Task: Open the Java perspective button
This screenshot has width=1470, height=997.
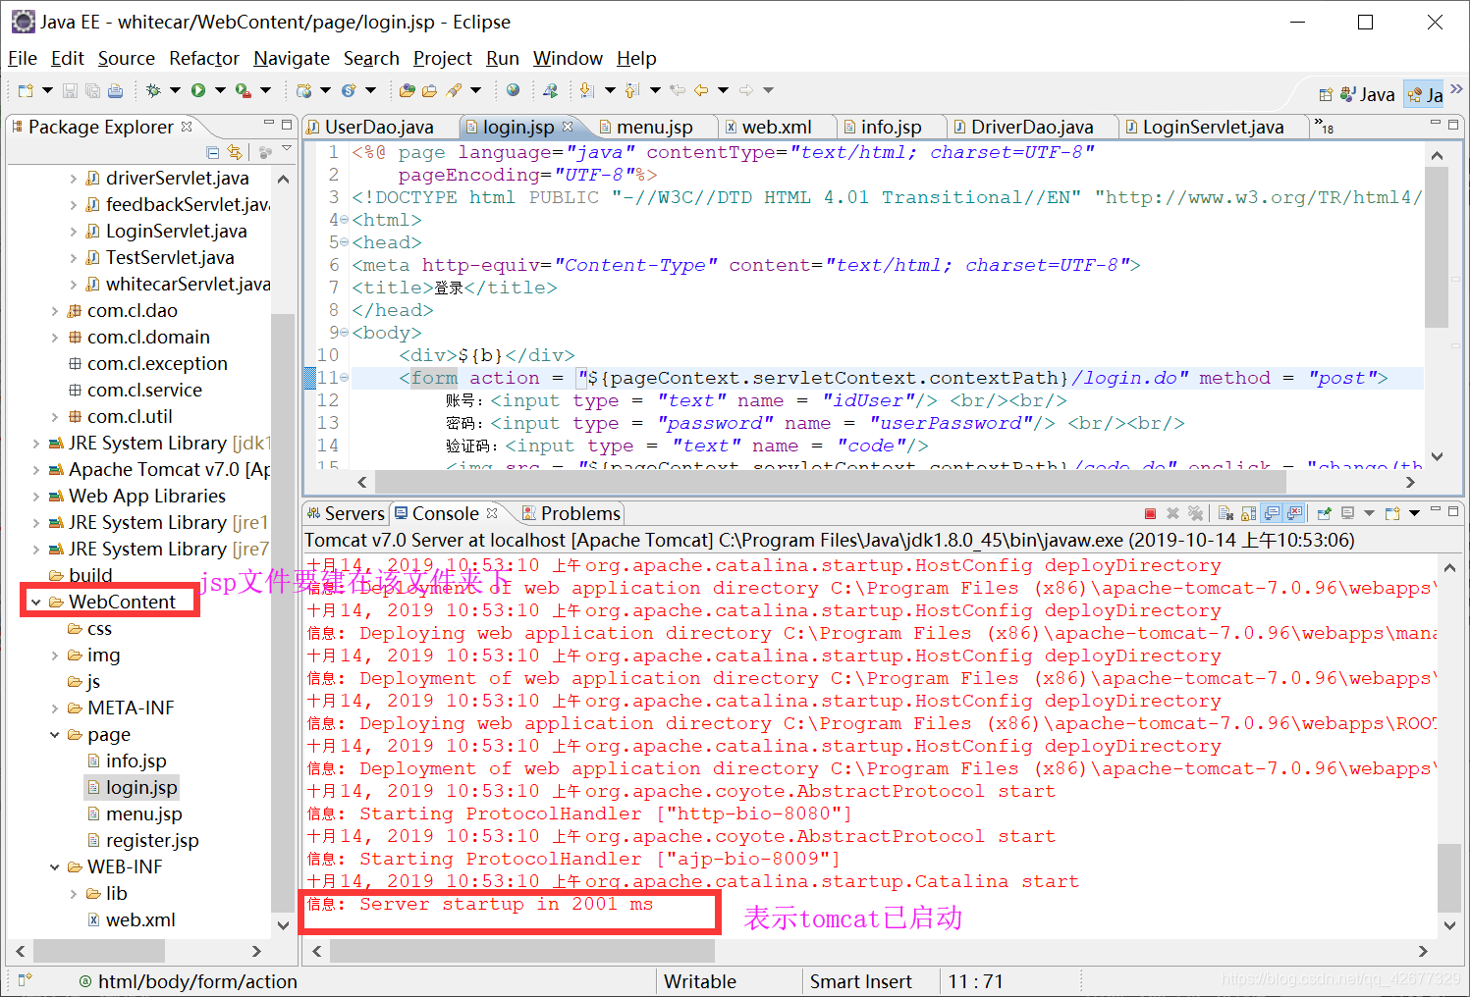Action: pos(1368,94)
